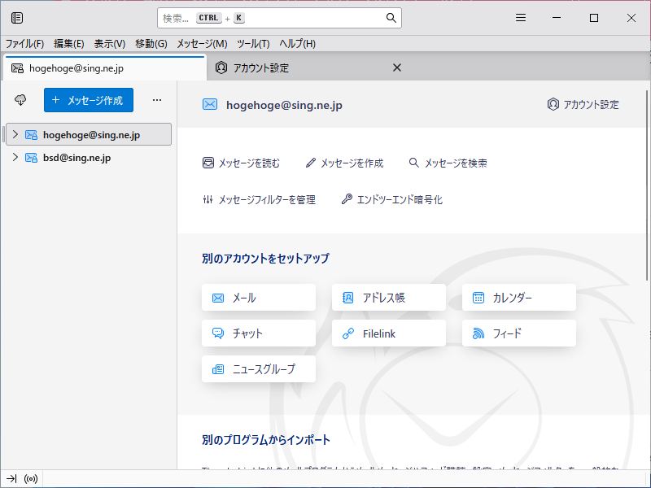This screenshot has height=488, width=651.
Task: Click the link icon on Filelink card
Action: 348,333
